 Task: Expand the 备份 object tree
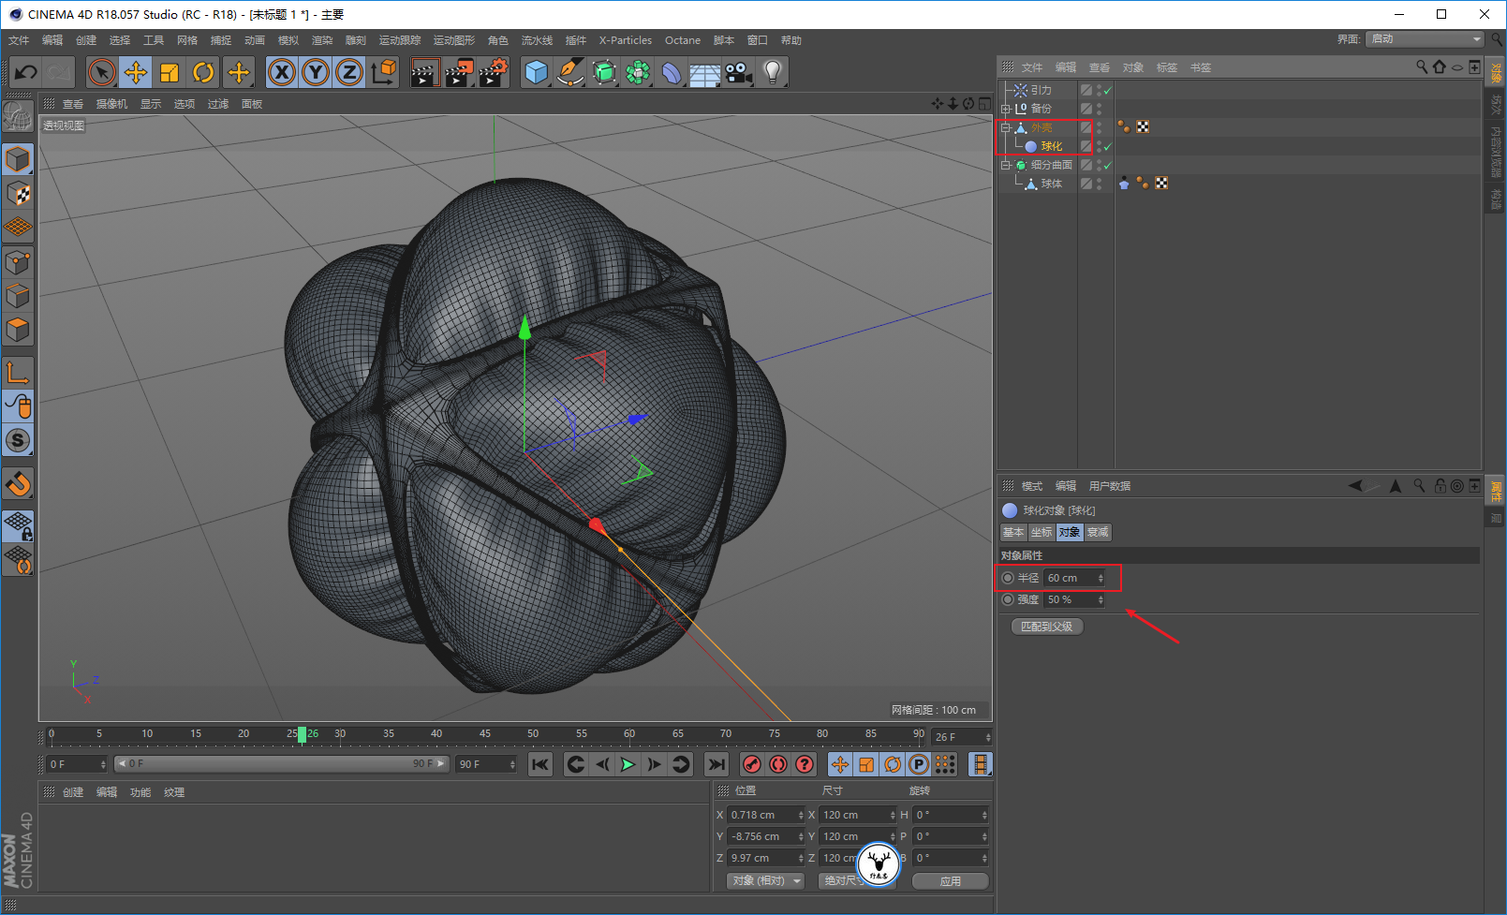click(x=1006, y=109)
